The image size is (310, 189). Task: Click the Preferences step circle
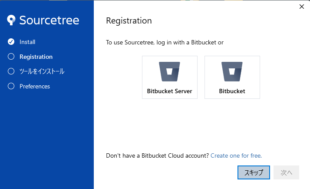coord(11,86)
